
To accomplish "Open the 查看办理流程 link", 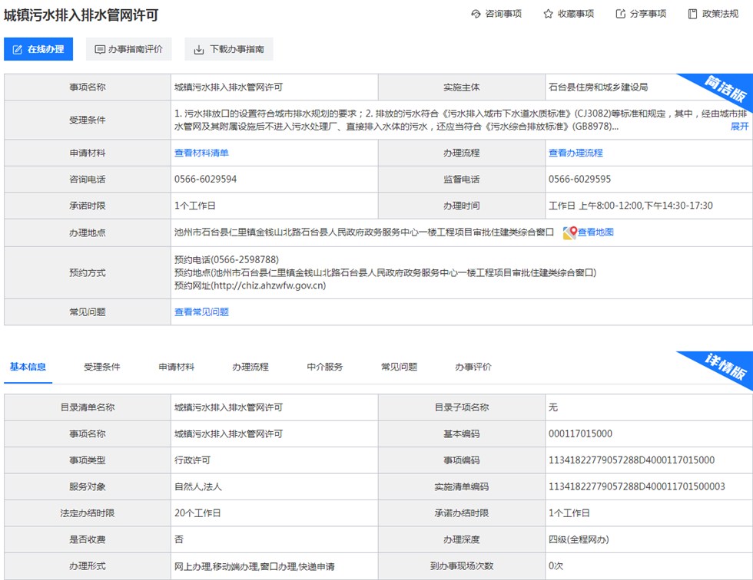I will (x=576, y=153).
